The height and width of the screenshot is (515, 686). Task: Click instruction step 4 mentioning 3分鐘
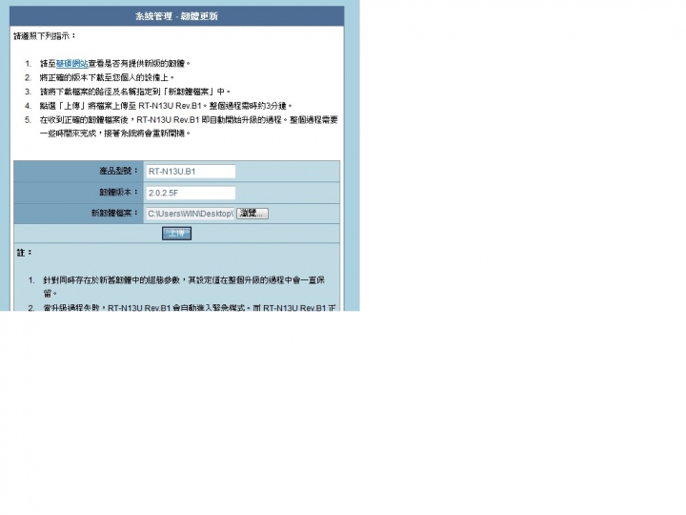(x=166, y=106)
